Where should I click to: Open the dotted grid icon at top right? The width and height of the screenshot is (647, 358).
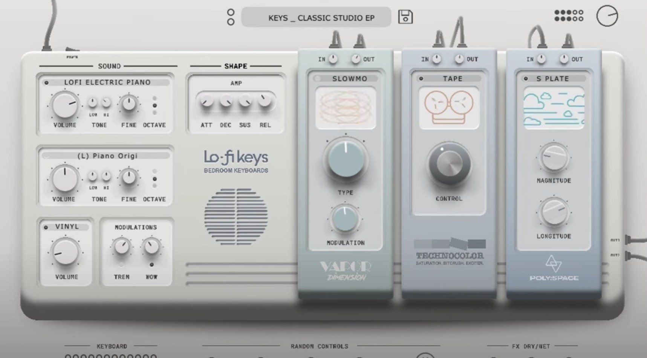569,16
